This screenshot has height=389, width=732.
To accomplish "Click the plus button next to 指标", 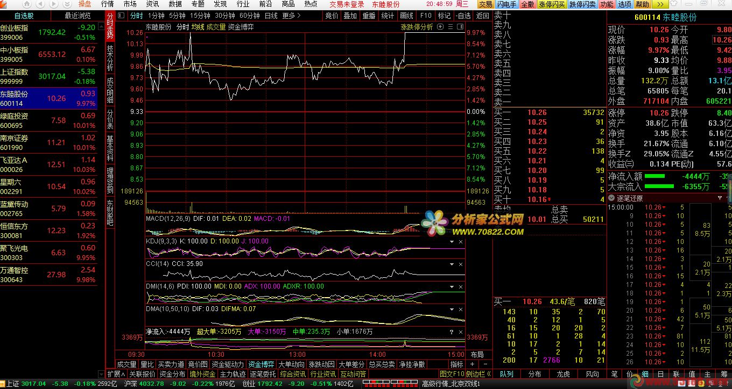I will tap(472, 364).
